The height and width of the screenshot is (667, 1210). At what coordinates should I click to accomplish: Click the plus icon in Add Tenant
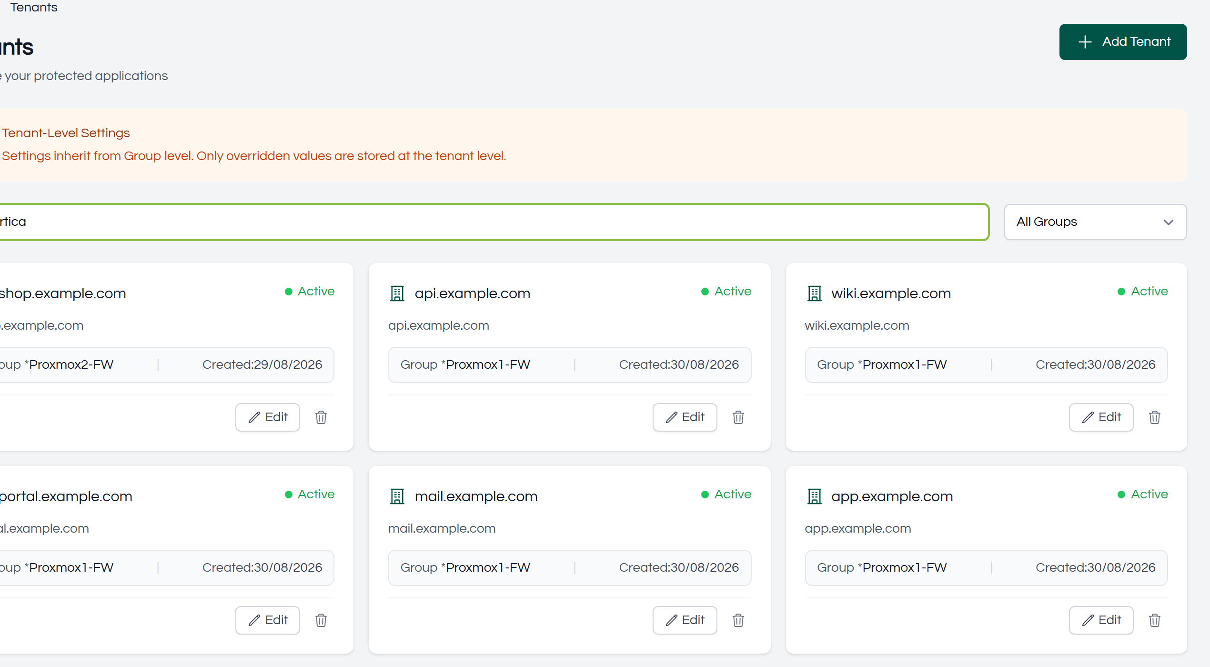[1085, 42]
